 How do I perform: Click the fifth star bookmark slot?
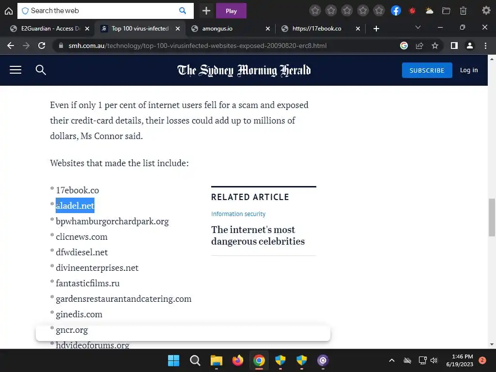coord(379,11)
